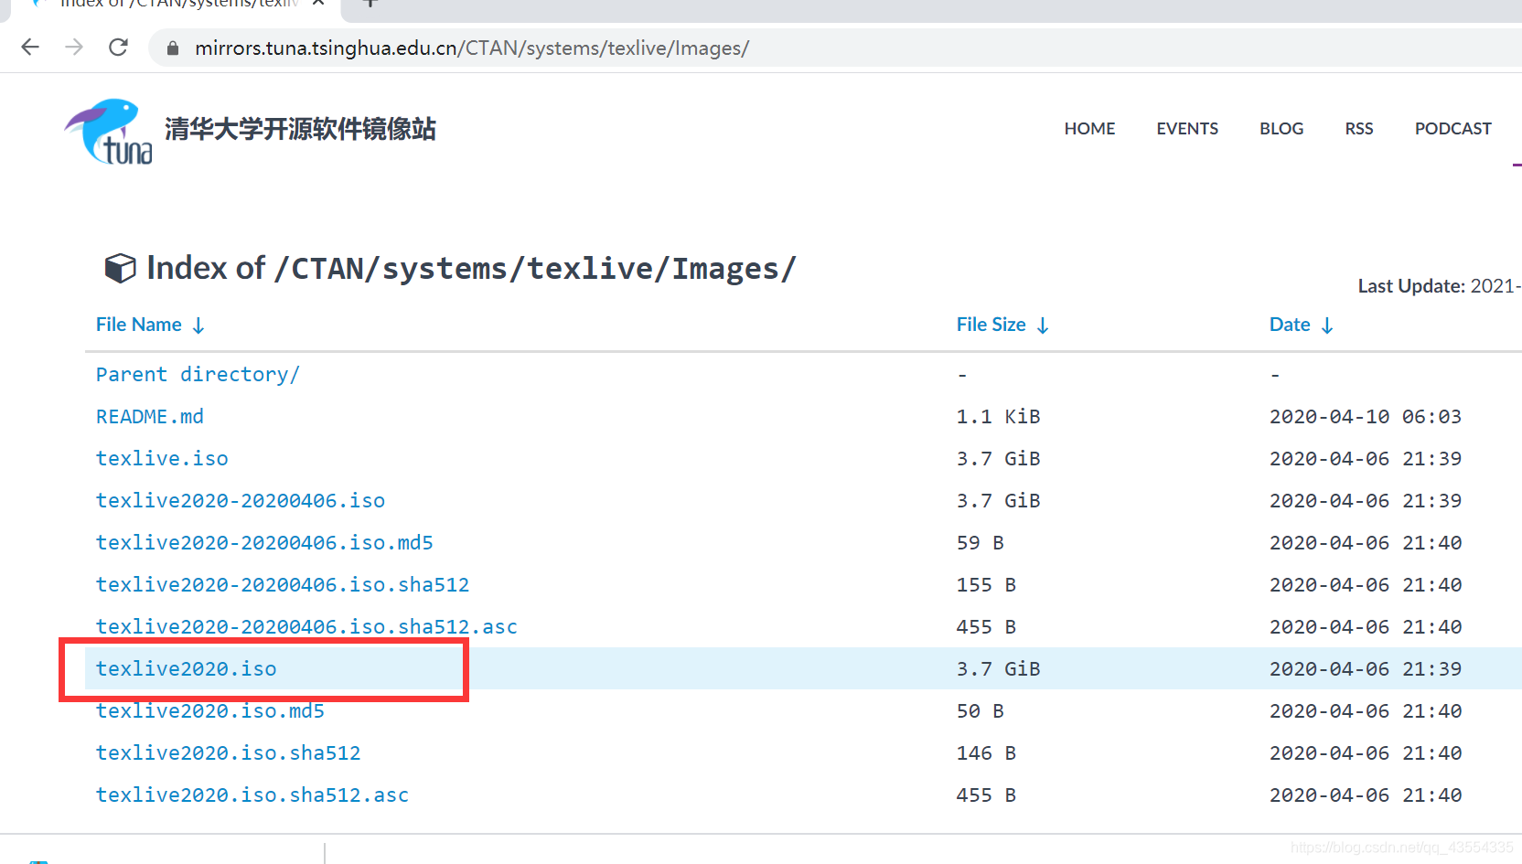Click the 50 B size cell
The height and width of the screenshot is (864, 1522).
981,711
